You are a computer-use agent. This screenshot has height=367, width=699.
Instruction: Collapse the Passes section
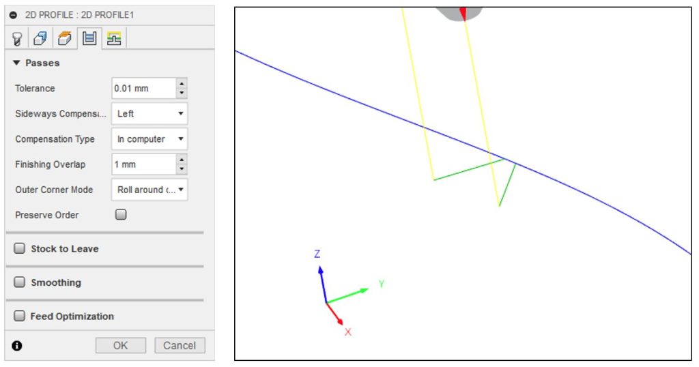17,63
